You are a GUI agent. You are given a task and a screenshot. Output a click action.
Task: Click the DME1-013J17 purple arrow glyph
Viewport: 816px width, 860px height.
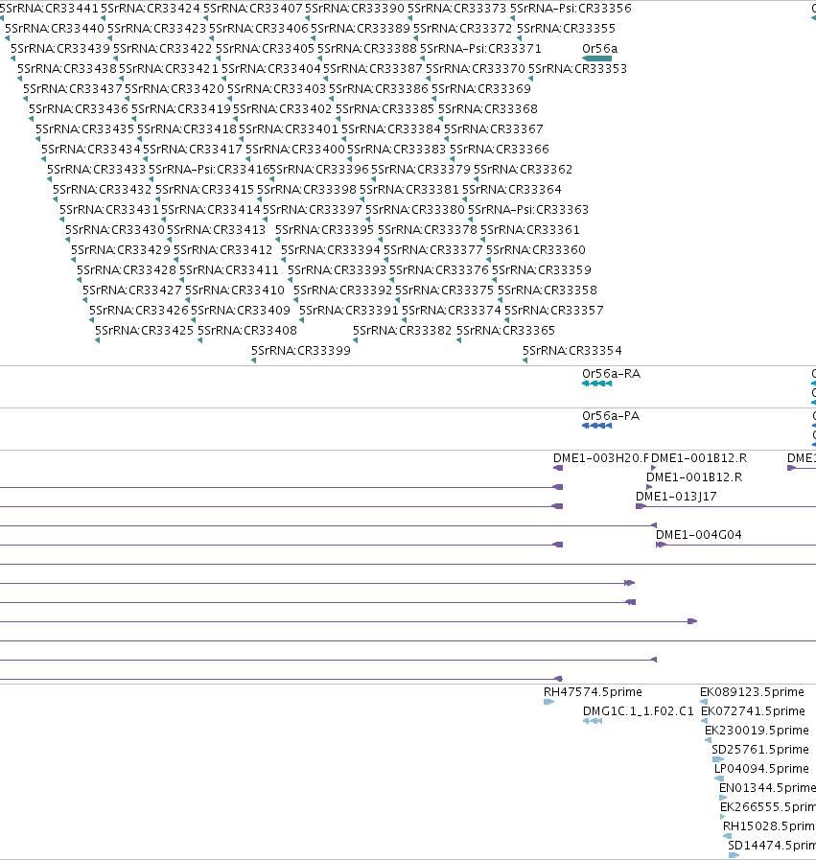tap(641, 506)
